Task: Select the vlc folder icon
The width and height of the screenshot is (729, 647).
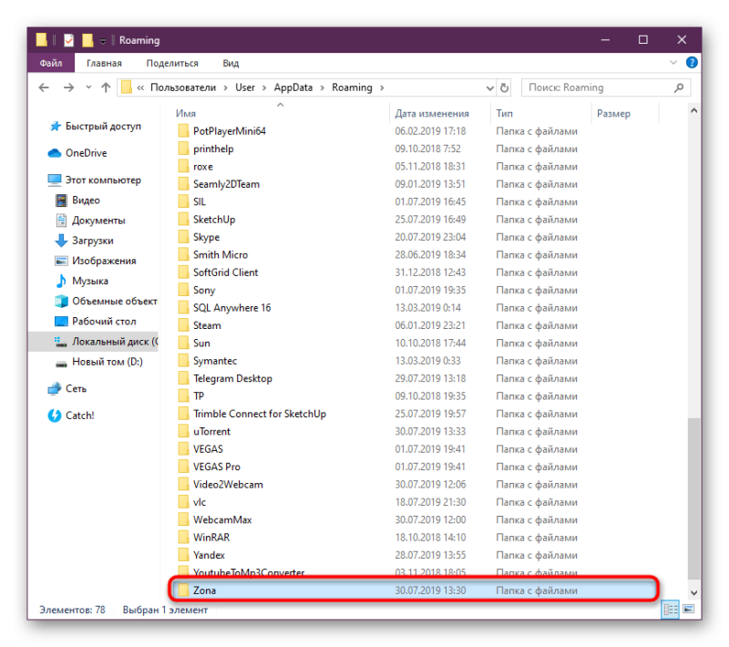Action: click(x=184, y=501)
